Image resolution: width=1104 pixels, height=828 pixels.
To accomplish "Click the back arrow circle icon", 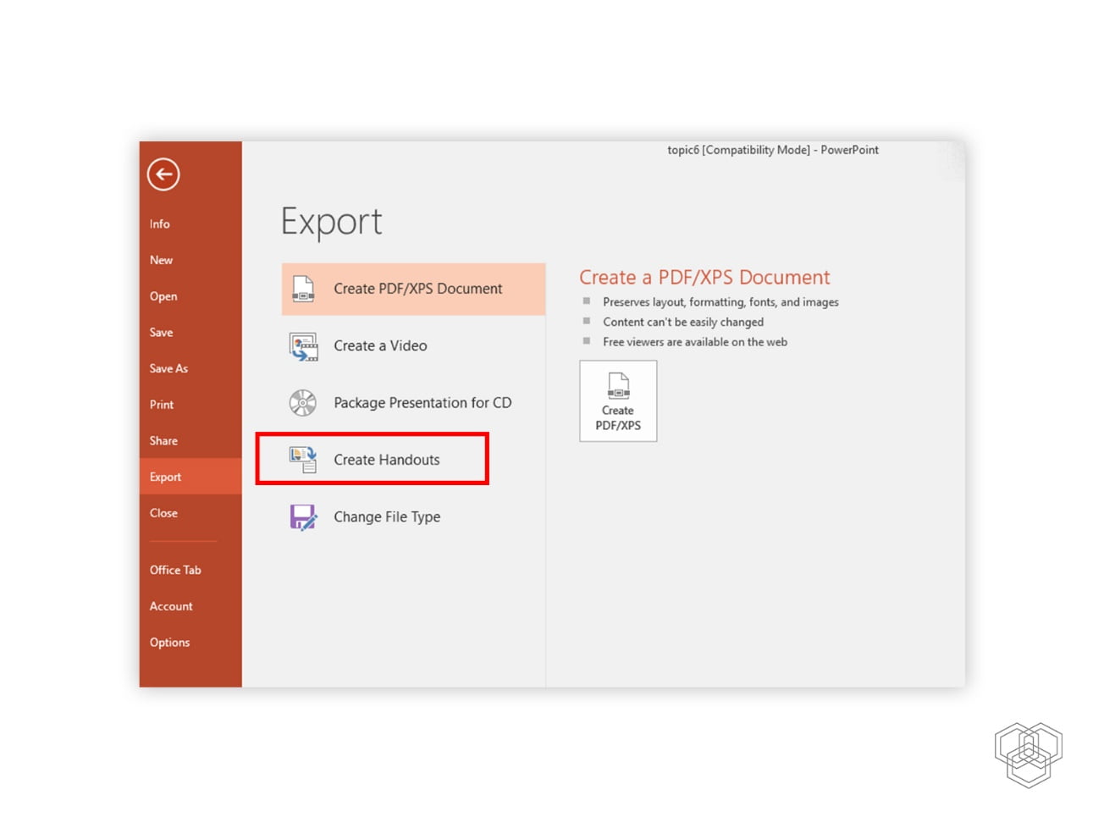I will coord(163,174).
